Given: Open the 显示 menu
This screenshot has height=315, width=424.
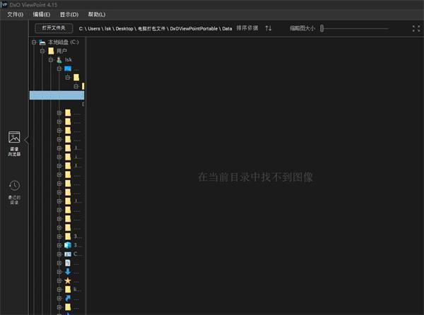Looking at the screenshot, I should (x=69, y=14).
